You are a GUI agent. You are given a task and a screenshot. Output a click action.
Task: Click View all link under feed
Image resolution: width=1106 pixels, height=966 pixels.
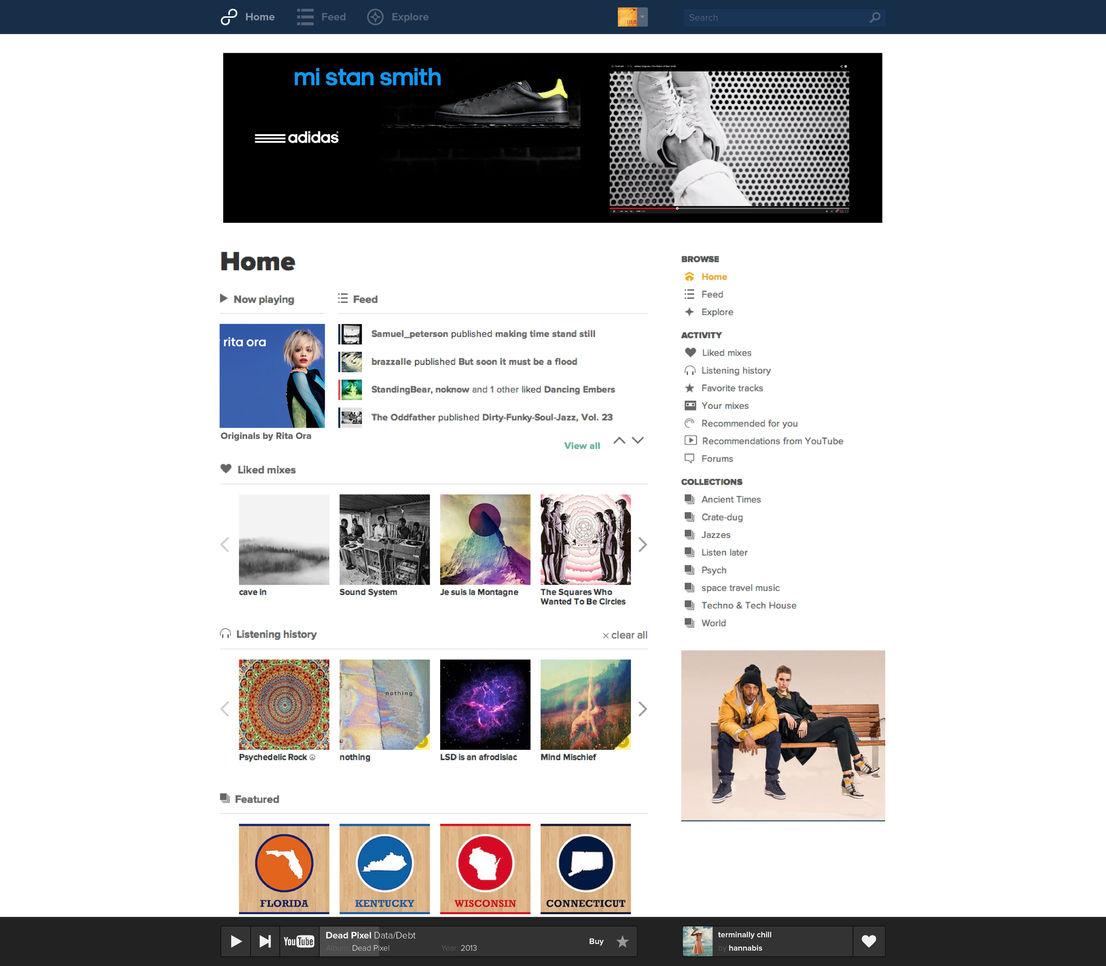pos(582,446)
